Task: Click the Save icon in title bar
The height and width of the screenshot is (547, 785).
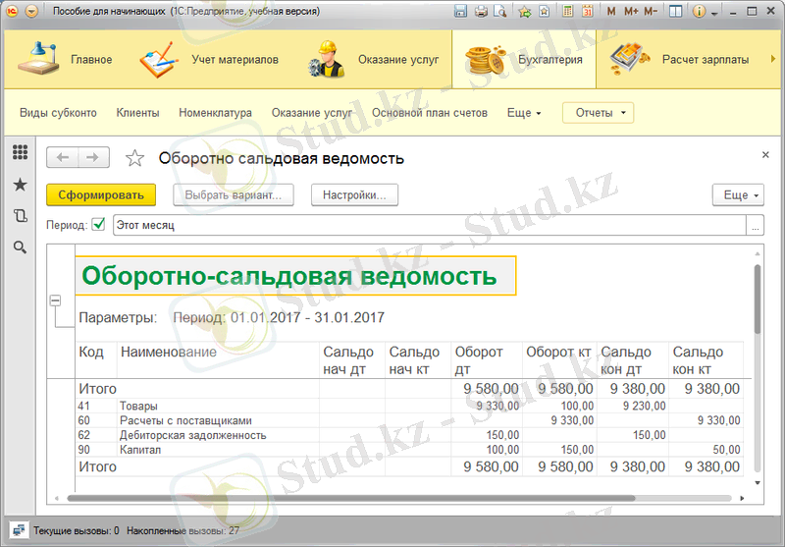Action: pos(461,12)
